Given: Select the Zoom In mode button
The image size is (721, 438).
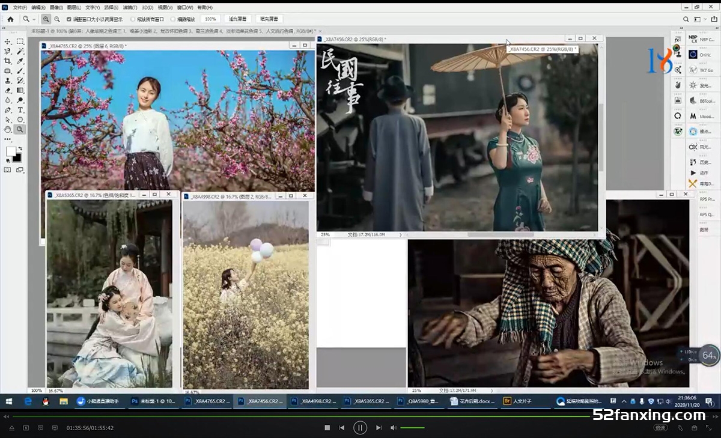Looking at the screenshot, I should tap(46, 19).
